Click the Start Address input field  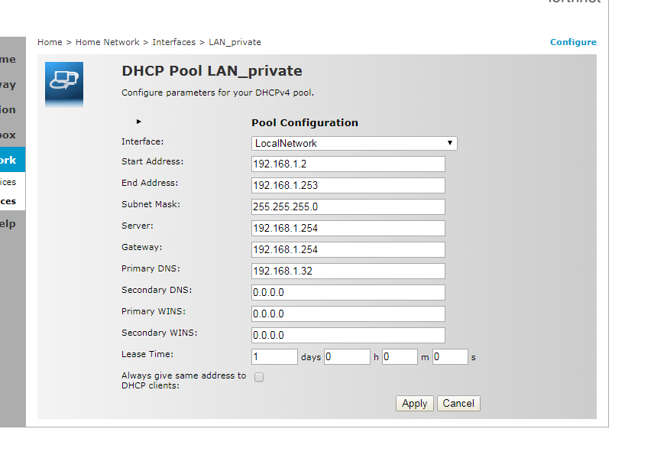[x=348, y=164]
